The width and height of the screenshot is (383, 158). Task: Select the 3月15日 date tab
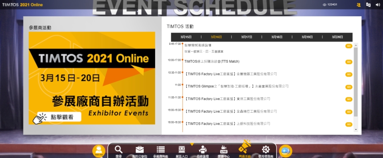tap(186, 37)
